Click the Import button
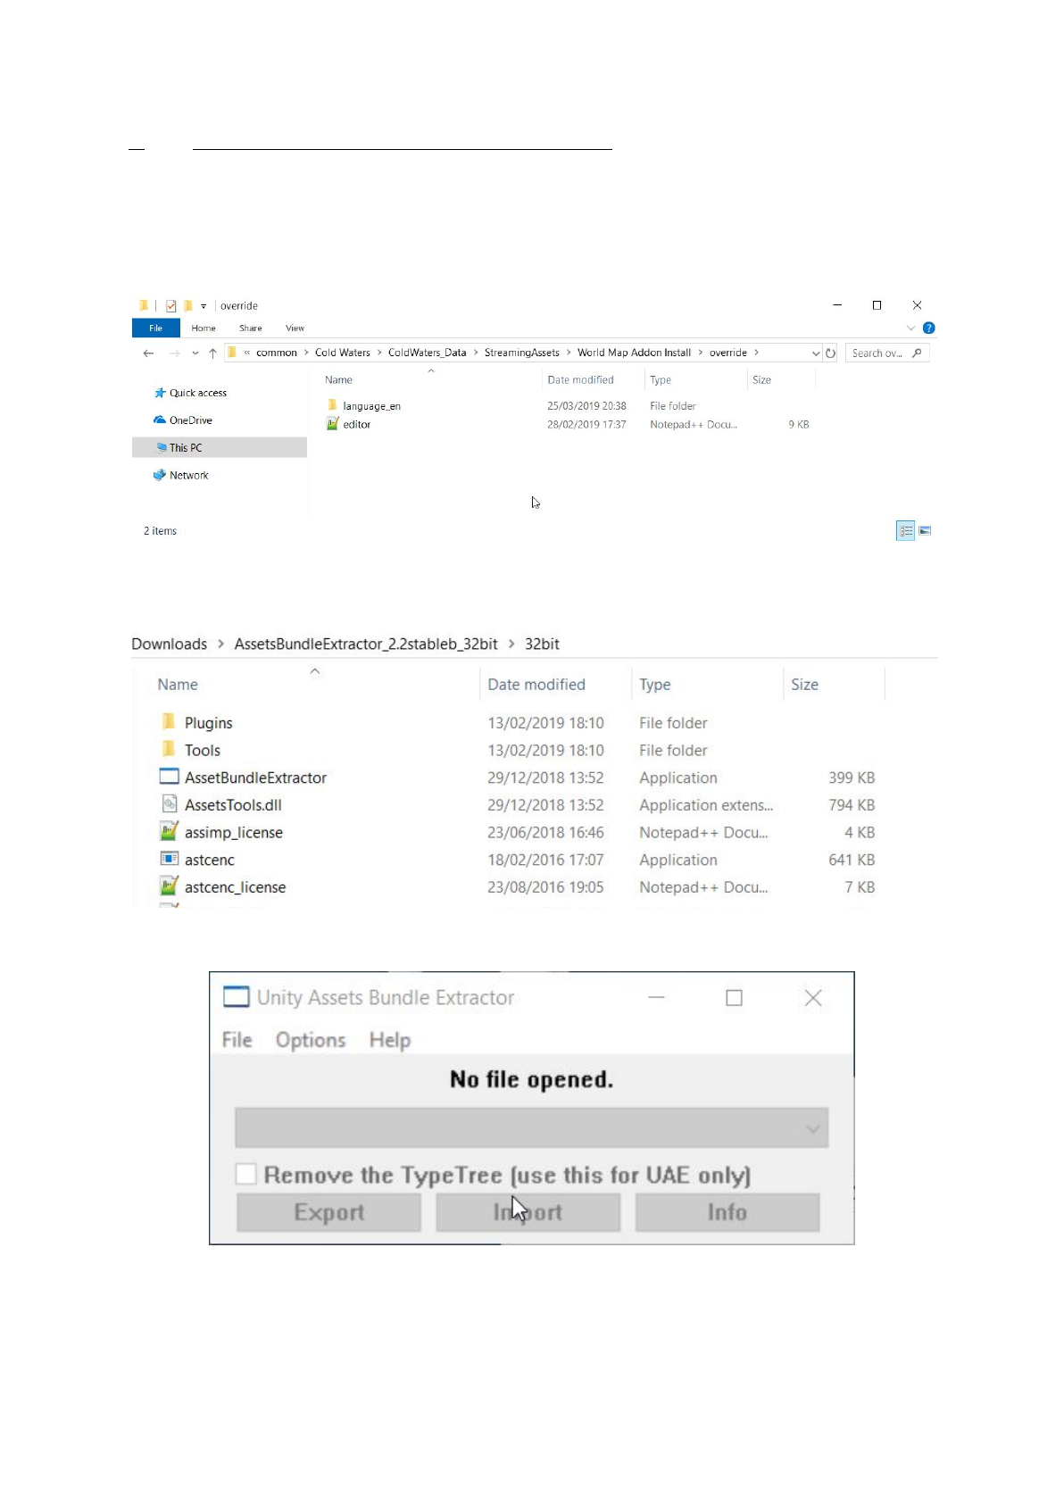 coord(528,1212)
